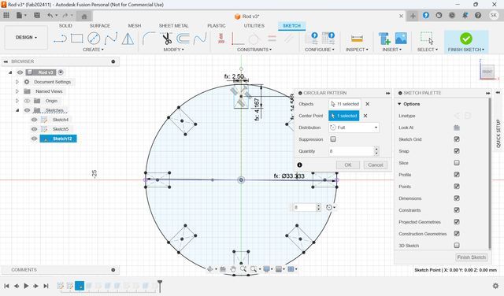Click the Undo arrow

pyautogui.click(x=50, y=15)
